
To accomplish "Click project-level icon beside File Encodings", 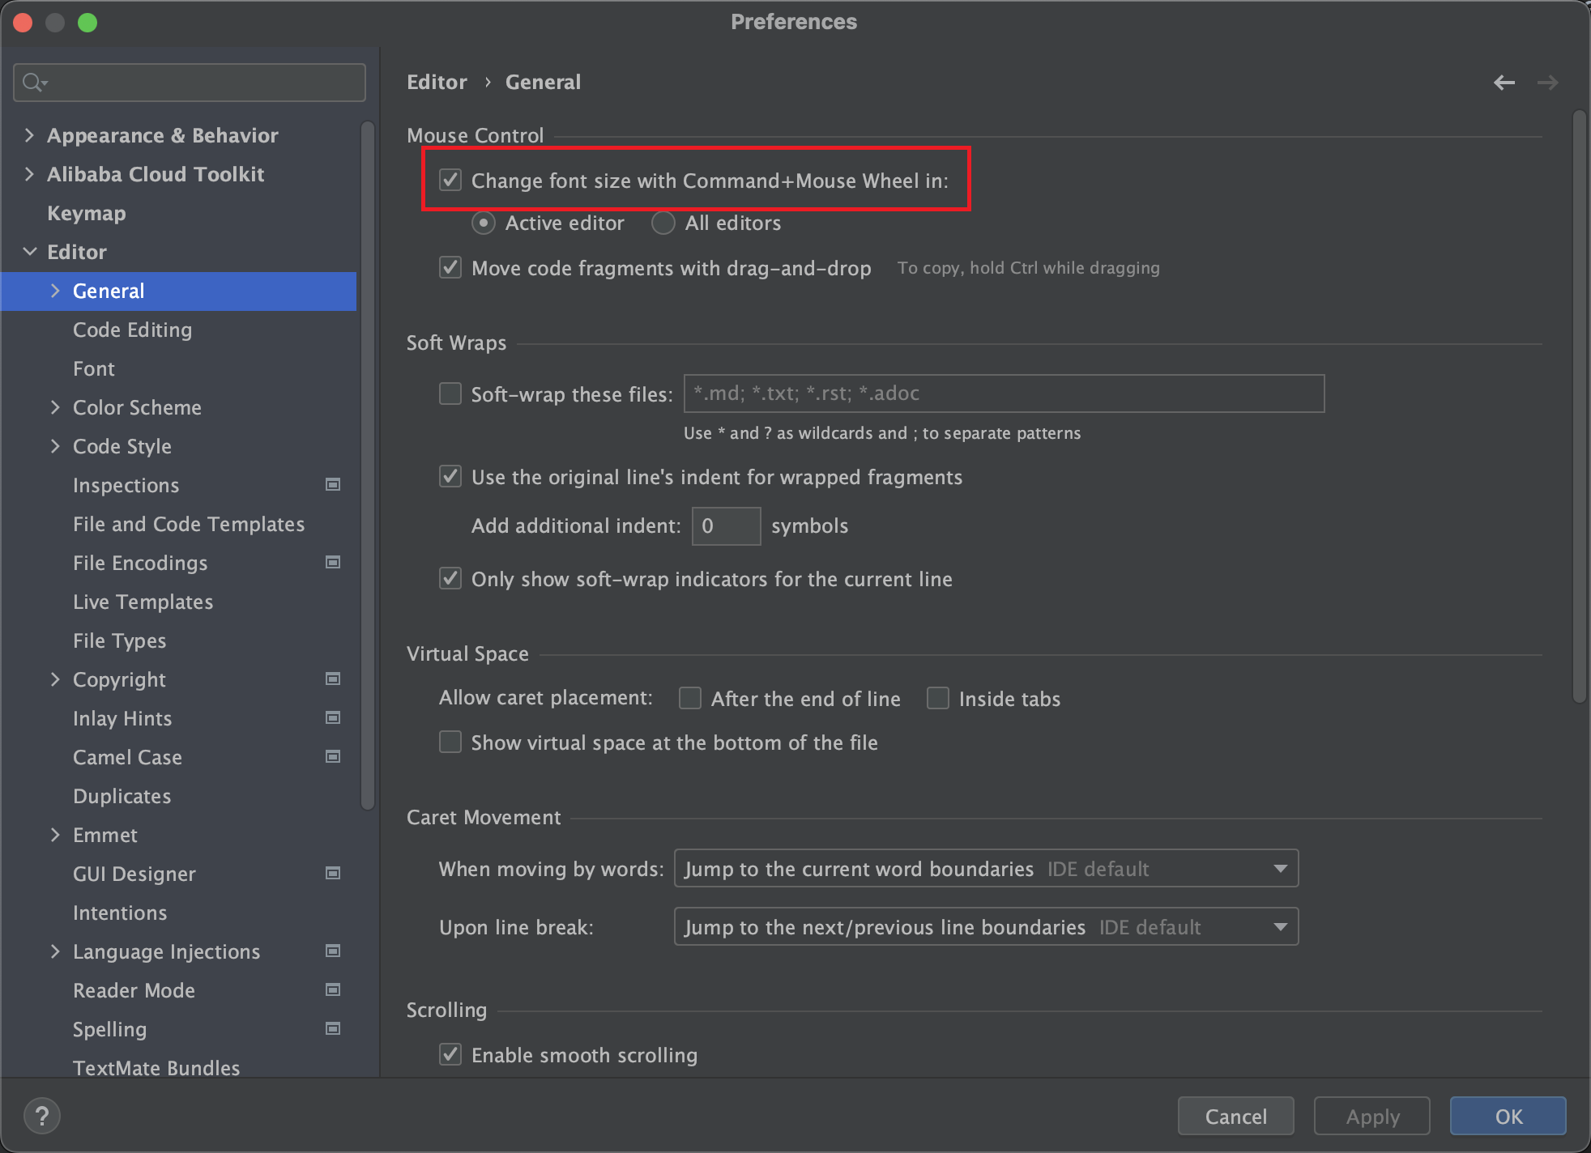I will click(x=332, y=562).
